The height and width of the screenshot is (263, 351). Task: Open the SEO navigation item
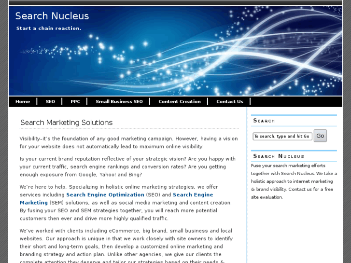(50, 101)
